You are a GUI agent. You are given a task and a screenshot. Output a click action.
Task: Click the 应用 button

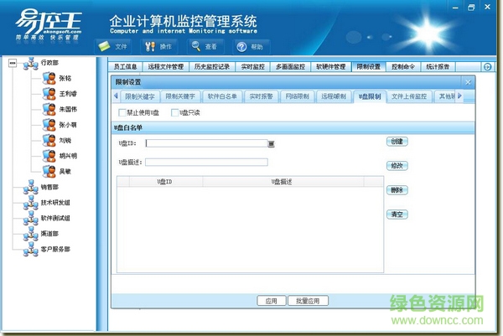[x=272, y=301]
